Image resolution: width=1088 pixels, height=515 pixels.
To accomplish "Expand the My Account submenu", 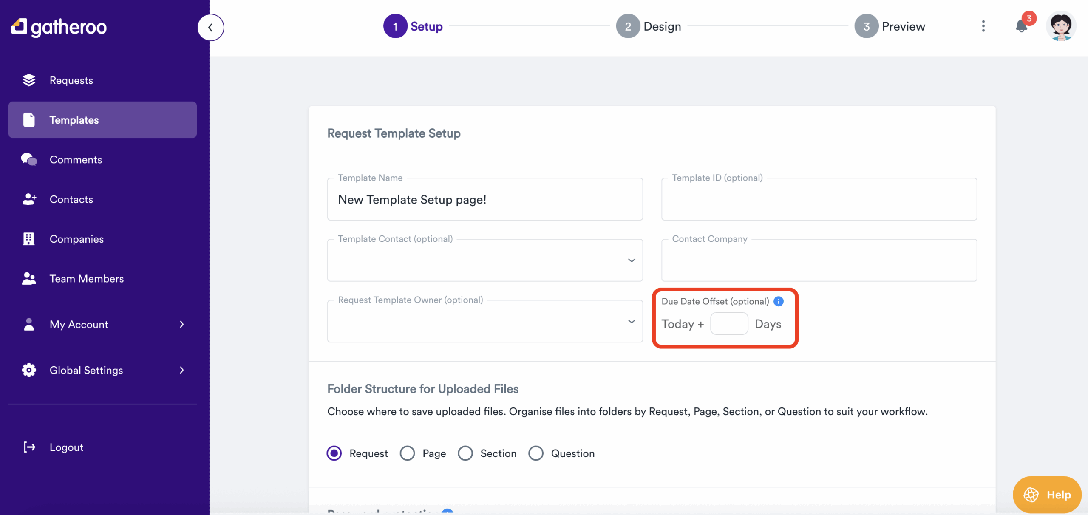I will click(x=181, y=325).
